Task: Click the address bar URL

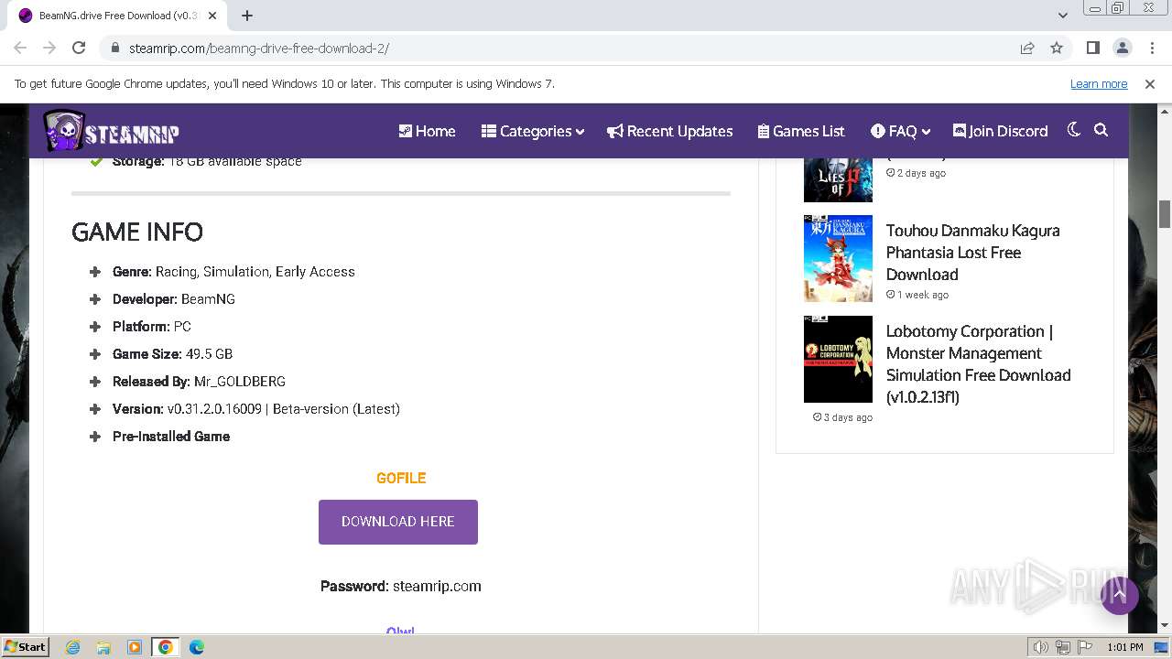Action: click(259, 49)
